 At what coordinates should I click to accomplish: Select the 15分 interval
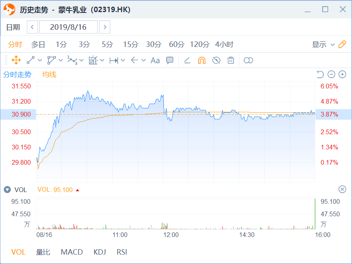click(x=130, y=45)
